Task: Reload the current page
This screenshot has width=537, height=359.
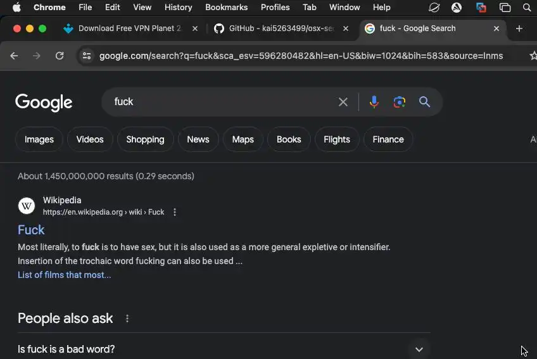Action: [60, 56]
